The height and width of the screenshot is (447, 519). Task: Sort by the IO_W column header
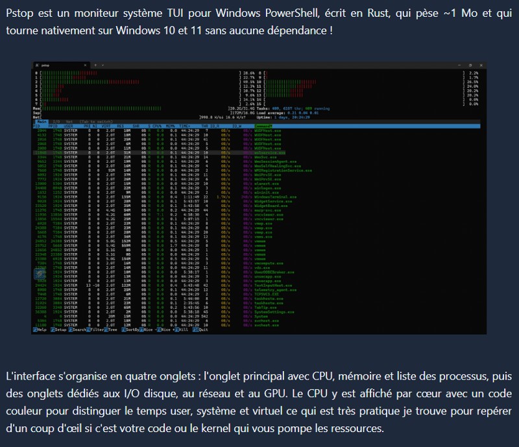pyautogui.click(x=237, y=126)
